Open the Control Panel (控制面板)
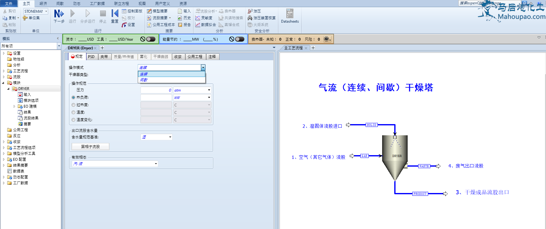 pos(132,11)
